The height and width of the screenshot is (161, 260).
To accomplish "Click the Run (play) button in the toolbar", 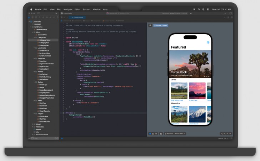I will click(x=56, y=13).
